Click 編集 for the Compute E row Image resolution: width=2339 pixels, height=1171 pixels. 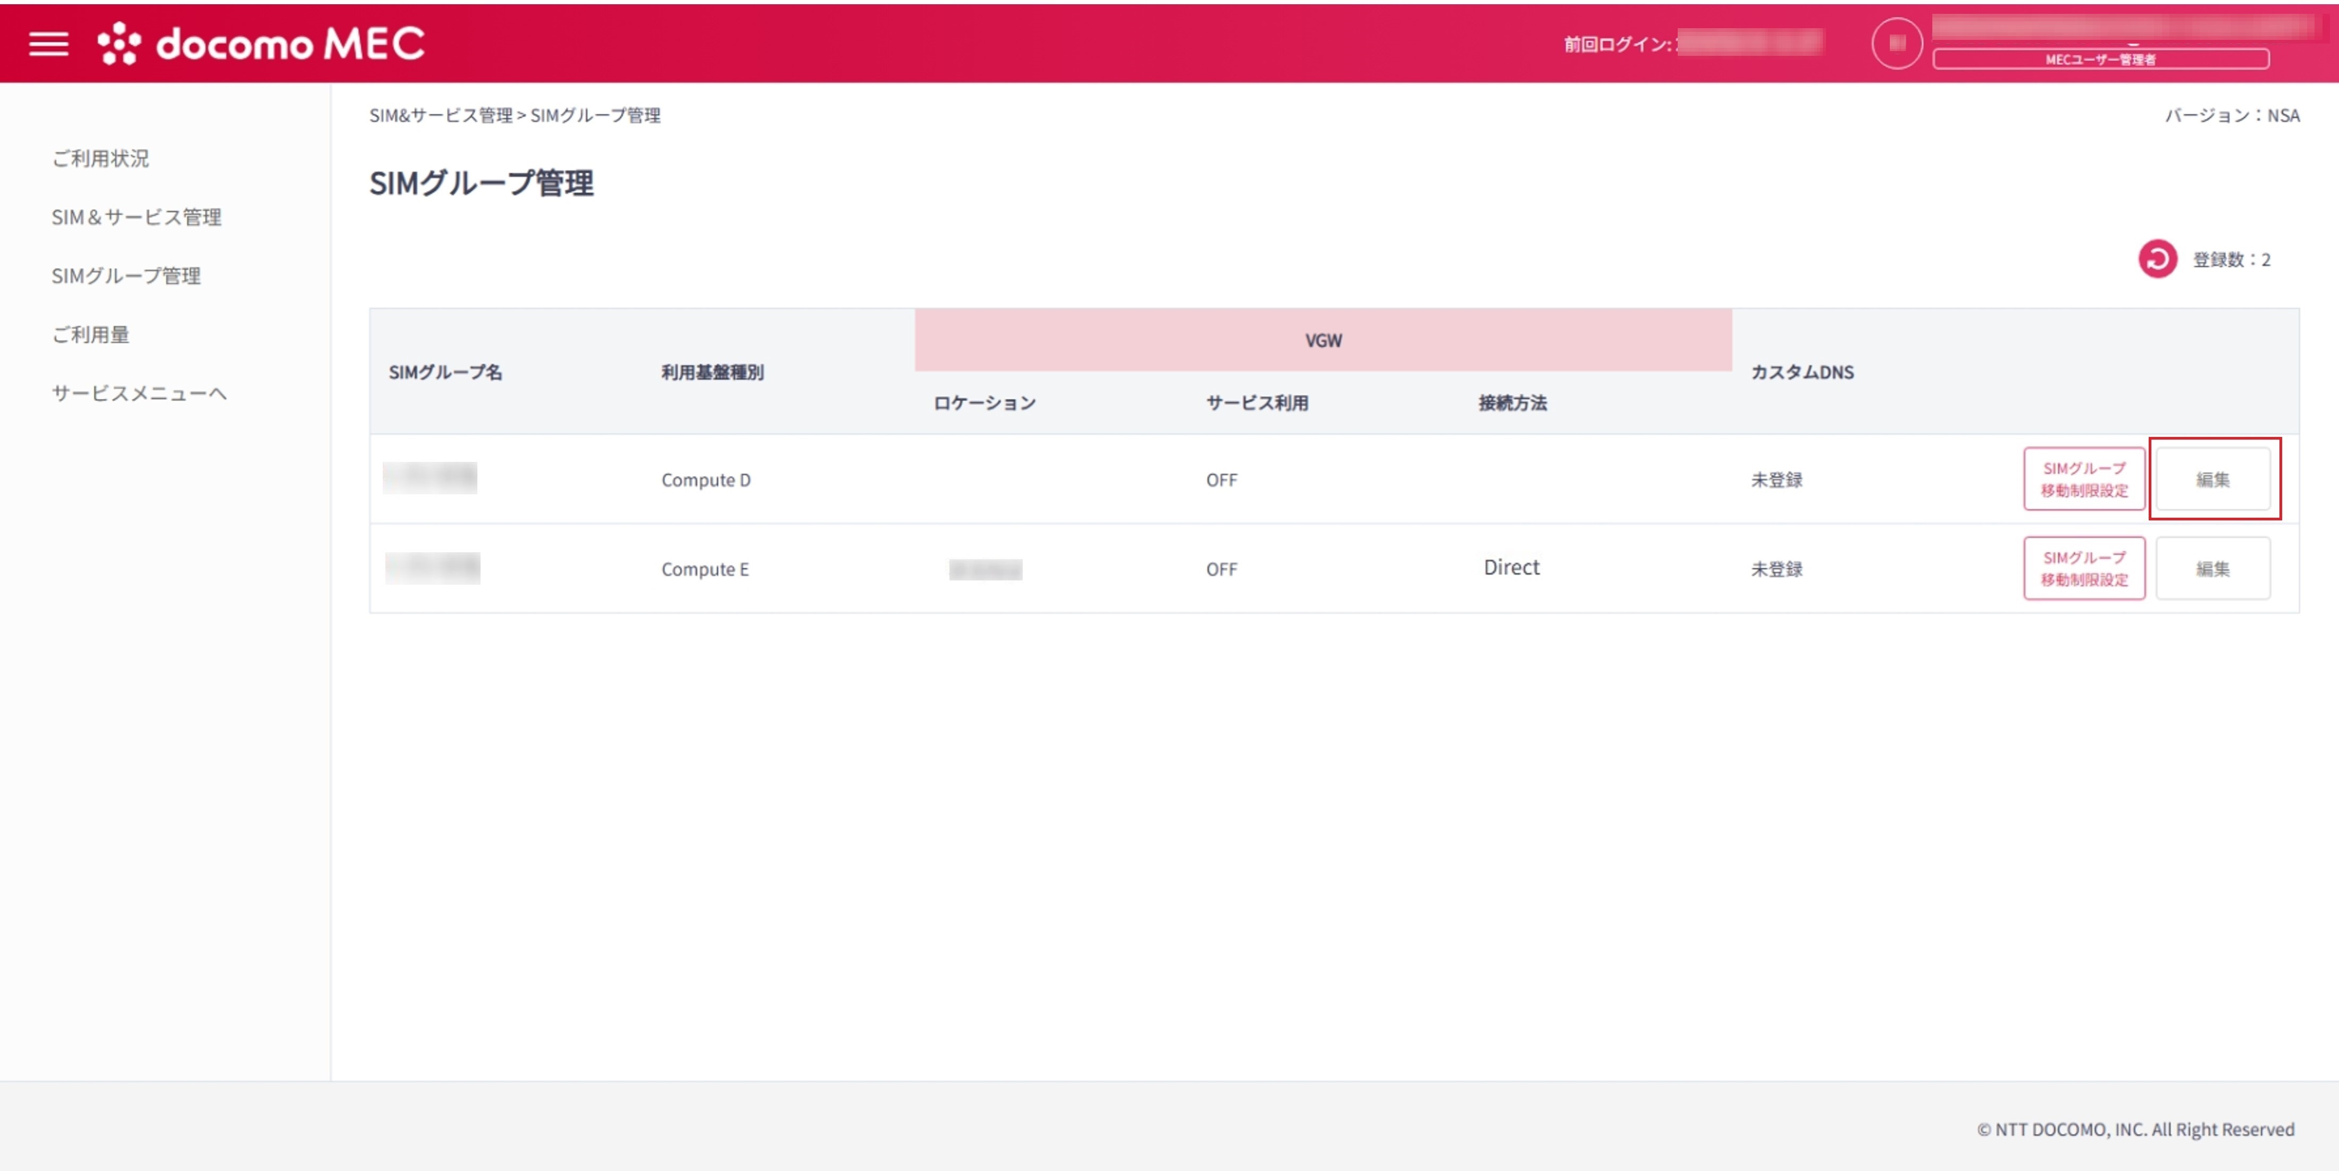pos(2212,569)
